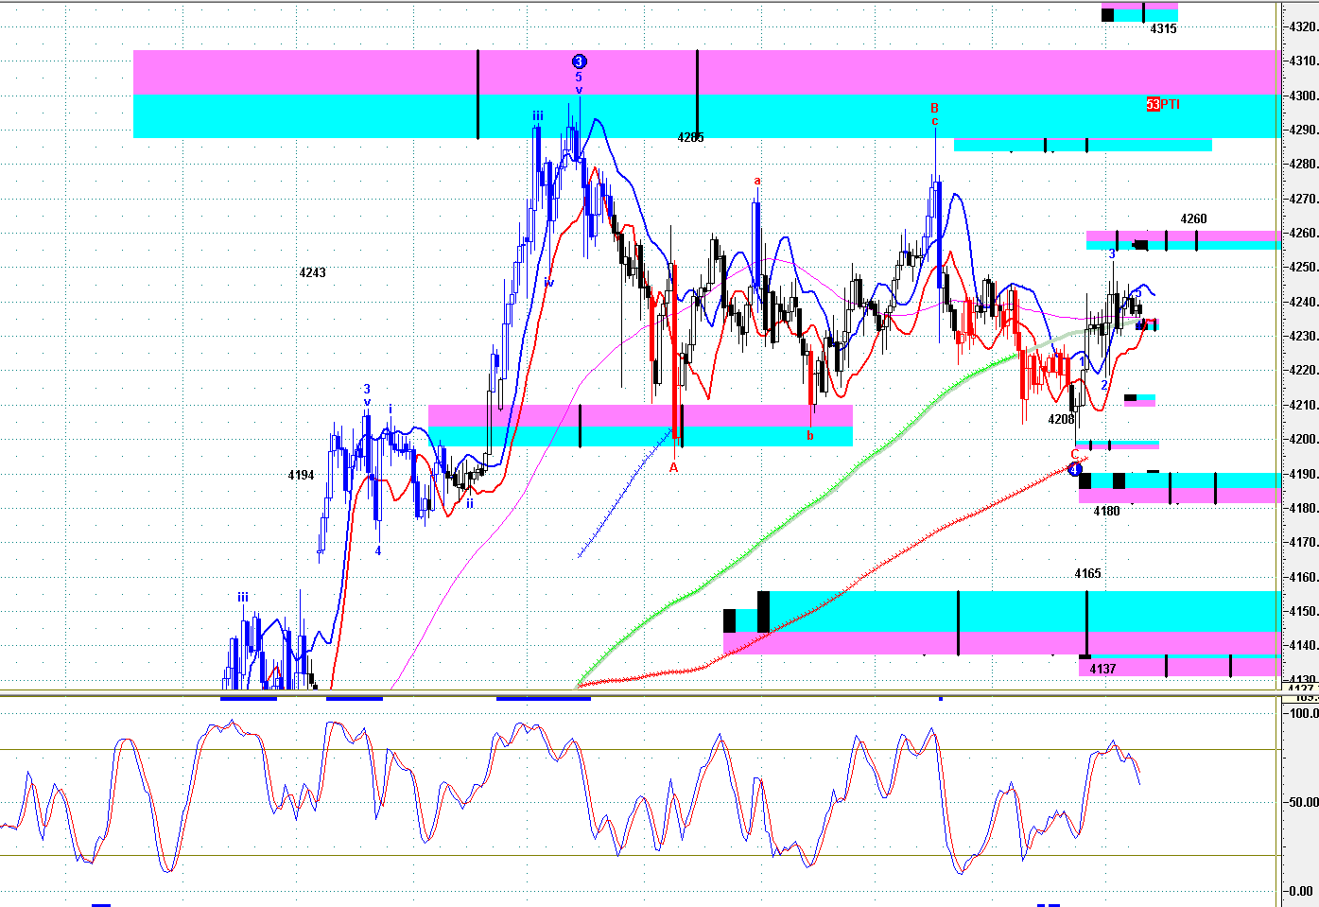This screenshot has height=907, width=1319.
Task: Click the blue wave ii label
Action: (469, 504)
